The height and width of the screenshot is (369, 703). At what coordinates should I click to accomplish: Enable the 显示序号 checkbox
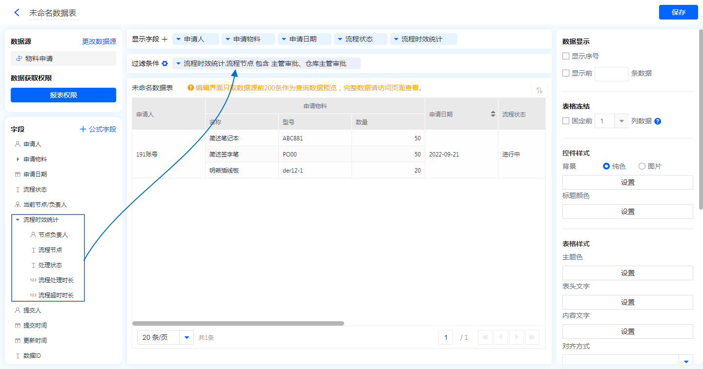566,56
